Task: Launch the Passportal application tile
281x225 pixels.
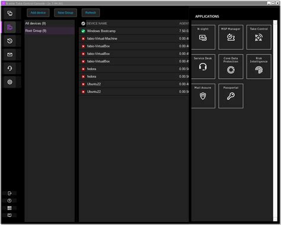Action: [x=231, y=96]
